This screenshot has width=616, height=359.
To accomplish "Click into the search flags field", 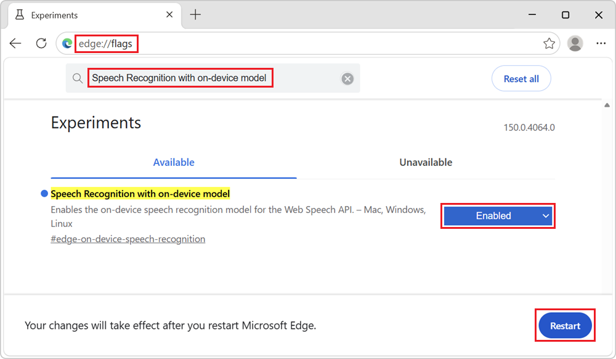I will point(213,78).
